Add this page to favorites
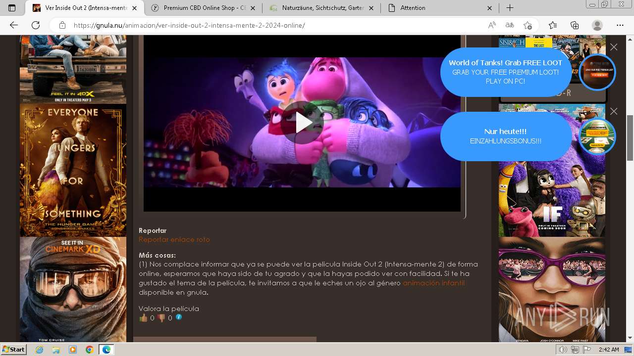 [528, 25]
